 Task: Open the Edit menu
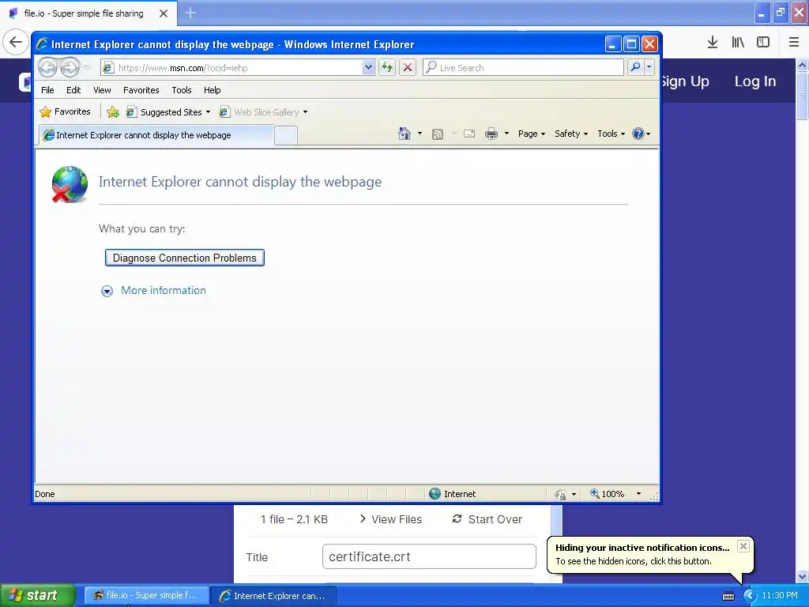point(73,90)
